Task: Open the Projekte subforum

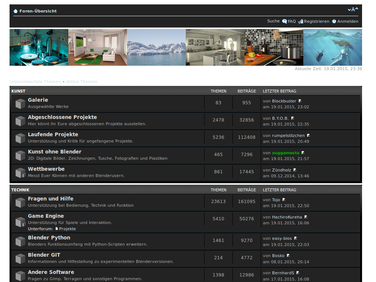Action: pyautogui.click(x=68, y=229)
